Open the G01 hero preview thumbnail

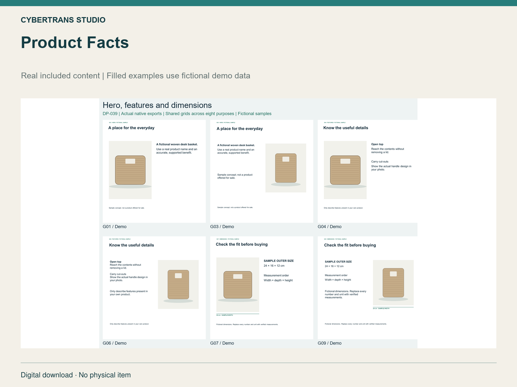(154, 171)
